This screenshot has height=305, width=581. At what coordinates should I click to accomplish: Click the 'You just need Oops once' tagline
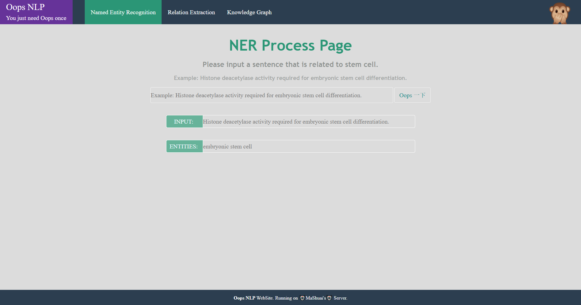(x=36, y=18)
